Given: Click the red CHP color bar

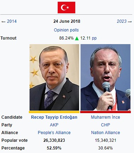Looking at the screenshot, I should (x=106, y=112).
